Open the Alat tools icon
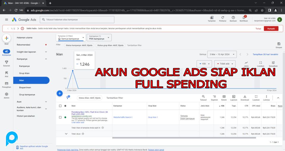This screenshot has width=285, height=151. [x=7, y=73]
